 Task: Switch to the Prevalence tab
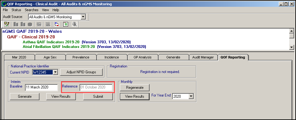[81, 57]
